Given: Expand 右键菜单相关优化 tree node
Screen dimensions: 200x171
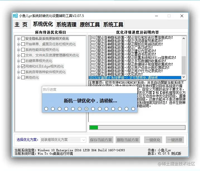Looking at the screenshot, I should pos(18,61).
